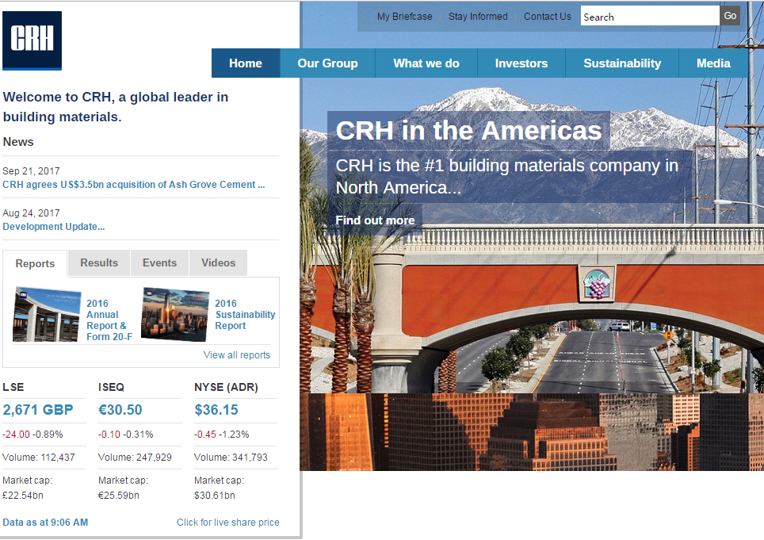Open the Media menu
764x540 pixels.
(713, 63)
